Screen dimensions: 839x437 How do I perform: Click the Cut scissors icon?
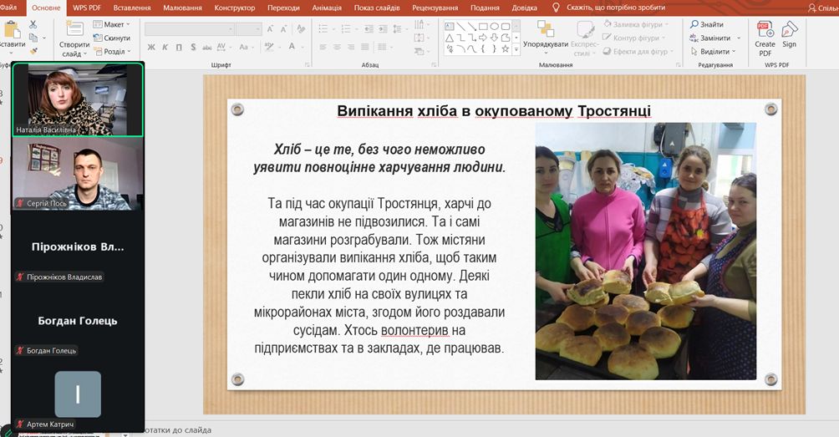33,25
